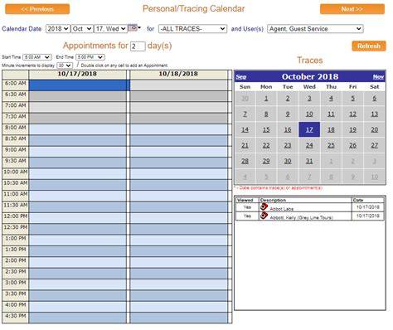The height and width of the screenshot is (330, 393).
Task: Open the End Time dropdown
Action: point(90,57)
